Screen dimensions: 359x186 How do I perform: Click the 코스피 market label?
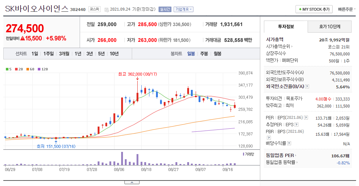94,9
